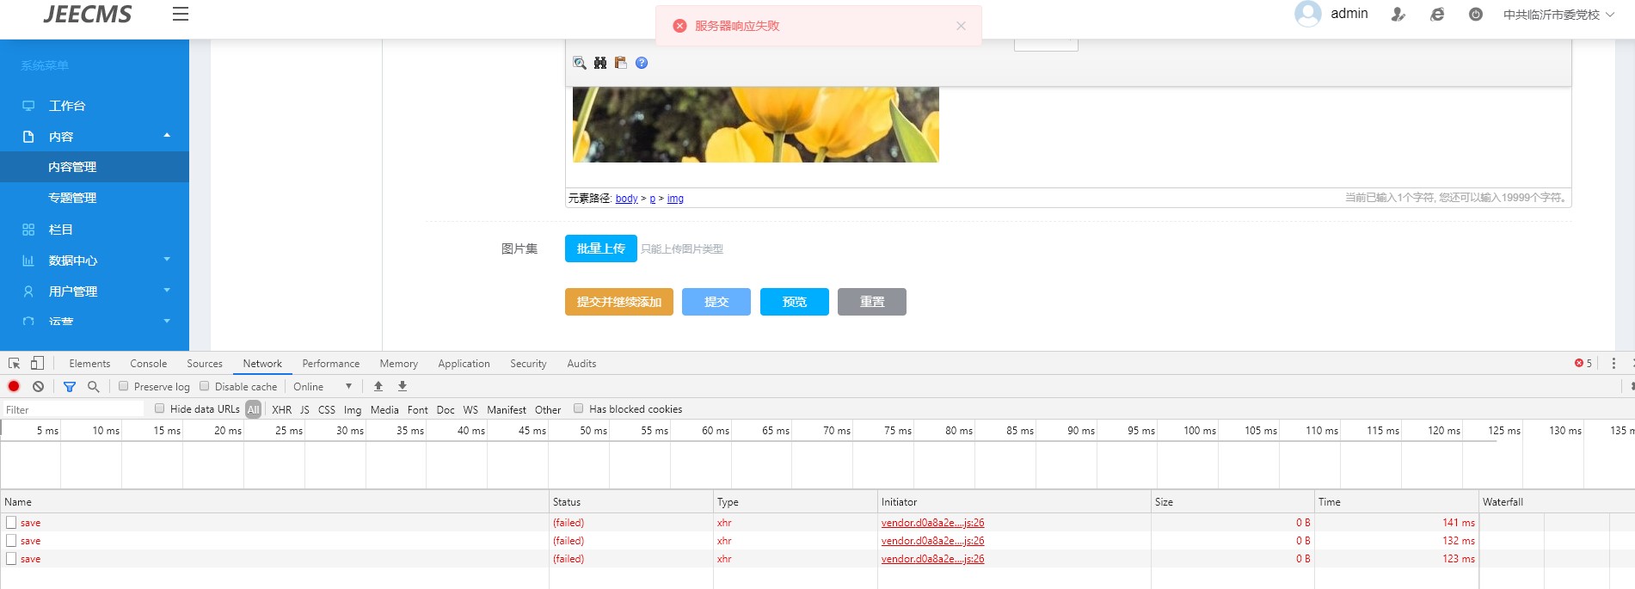Expand the 数据中心 sidebar menu
The height and width of the screenshot is (589, 1635).
coord(95,261)
